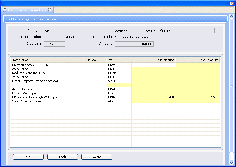Screen dimensions: 236x167
Task: Click the circle icon on the Enter financial transactions tab
Action: pyautogui.click(x=5, y=10)
